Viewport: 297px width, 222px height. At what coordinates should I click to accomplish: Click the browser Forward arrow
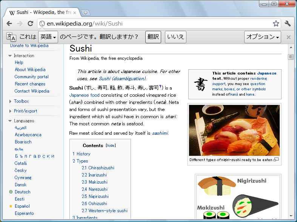(x=20, y=24)
